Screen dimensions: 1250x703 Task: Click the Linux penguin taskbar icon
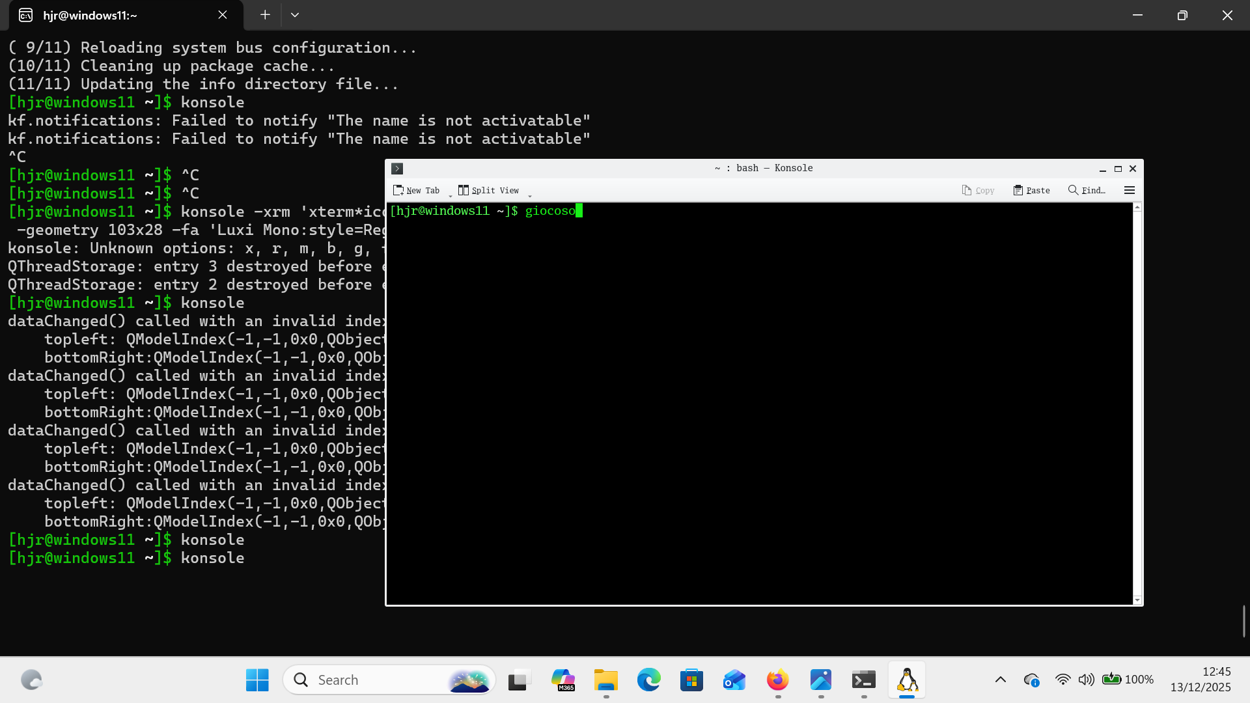coord(907,680)
